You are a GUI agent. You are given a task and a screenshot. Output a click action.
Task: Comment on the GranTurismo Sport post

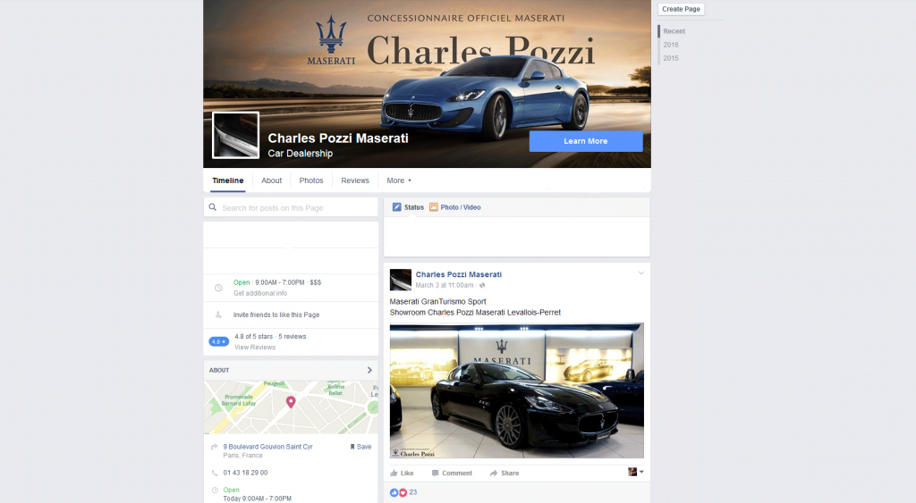(452, 474)
